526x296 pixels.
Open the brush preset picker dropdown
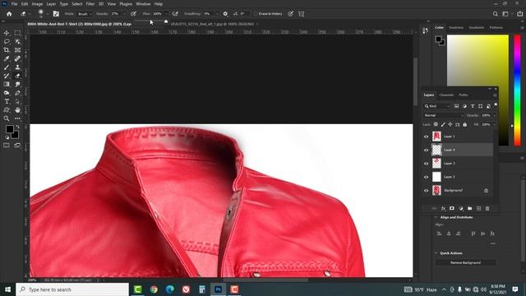(48, 14)
